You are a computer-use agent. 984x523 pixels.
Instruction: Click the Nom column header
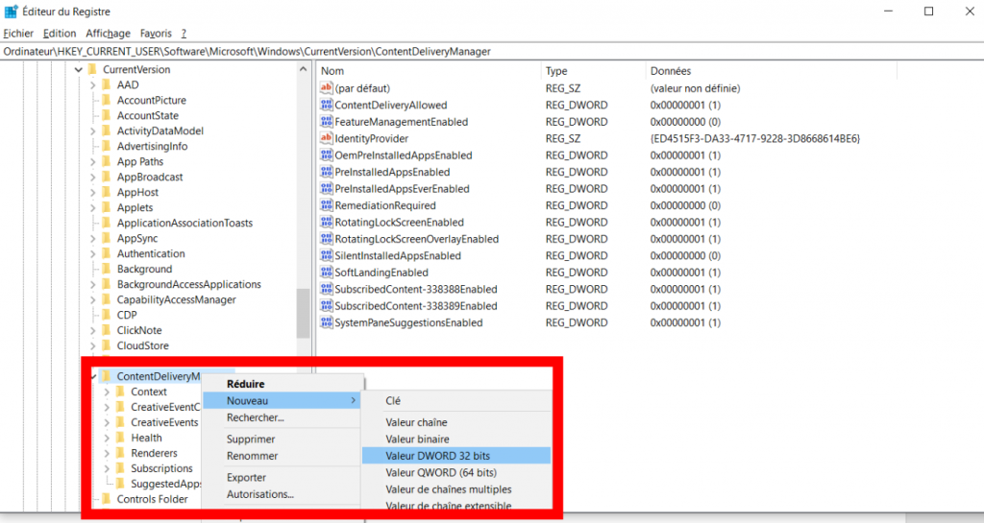[332, 71]
